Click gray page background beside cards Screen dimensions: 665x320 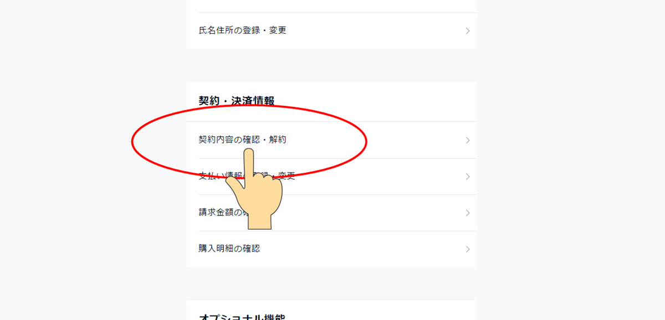point(571,166)
